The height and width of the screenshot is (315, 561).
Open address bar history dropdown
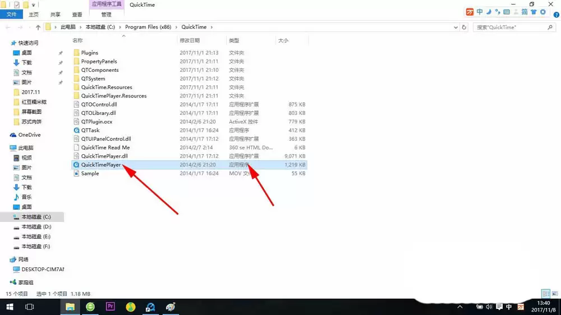456,27
